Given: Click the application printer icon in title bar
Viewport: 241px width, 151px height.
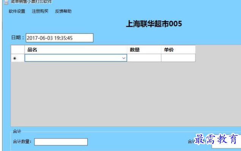Looking at the screenshot, I should 6,2.
